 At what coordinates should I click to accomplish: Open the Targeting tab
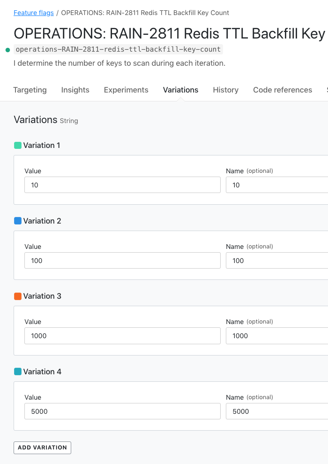[30, 90]
